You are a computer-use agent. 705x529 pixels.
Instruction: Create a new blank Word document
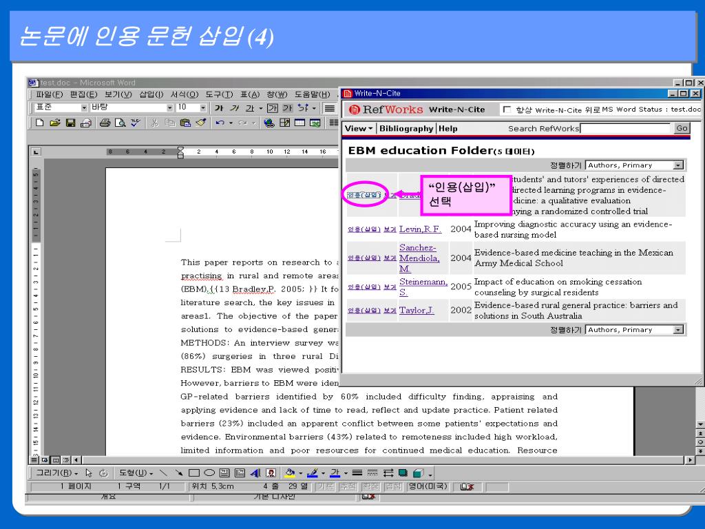(39, 123)
